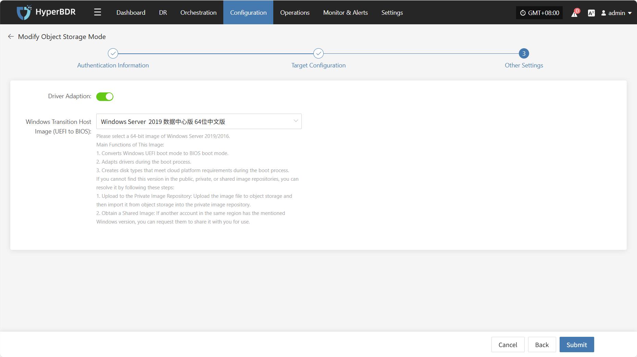637x357 pixels.
Task: Click the HyperBDR shield logo
Action: pos(24,13)
